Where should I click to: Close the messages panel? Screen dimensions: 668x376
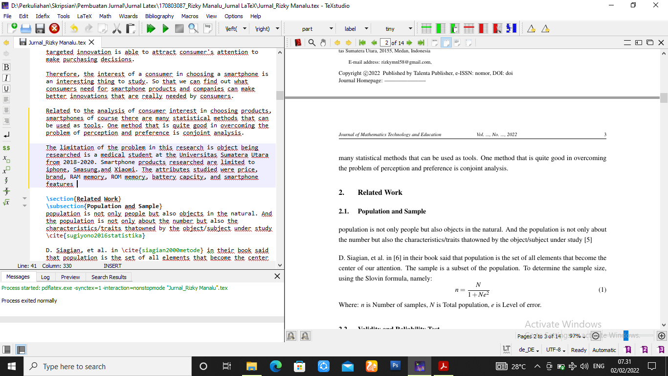pos(277,277)
